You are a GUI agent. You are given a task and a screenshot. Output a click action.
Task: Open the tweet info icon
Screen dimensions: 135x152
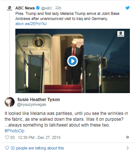(127, 137)
